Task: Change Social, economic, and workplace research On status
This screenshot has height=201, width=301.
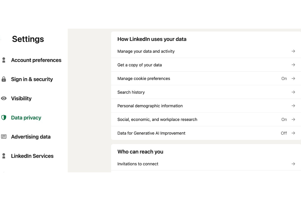Action: tap(284, 120)
